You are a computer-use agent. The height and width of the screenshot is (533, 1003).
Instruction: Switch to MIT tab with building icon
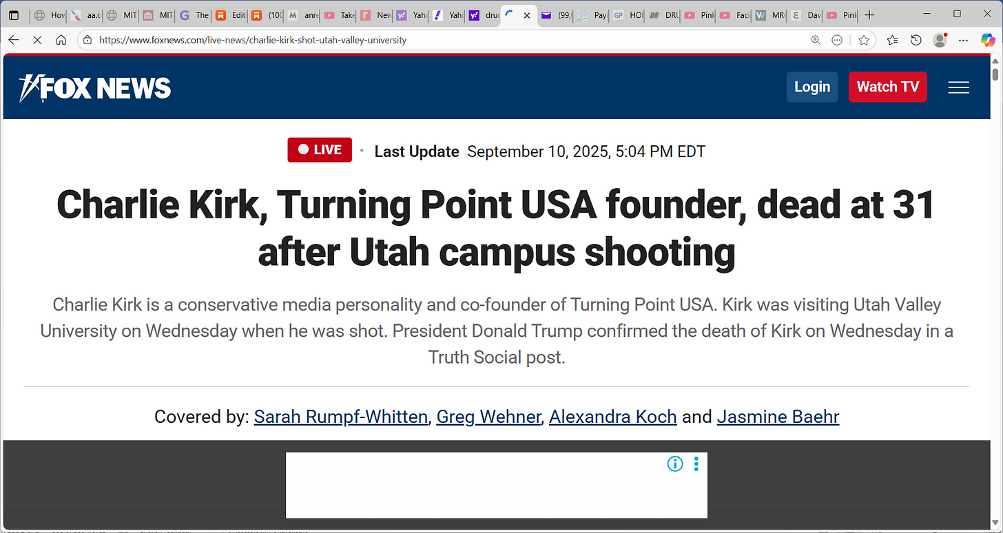[157, 15]
